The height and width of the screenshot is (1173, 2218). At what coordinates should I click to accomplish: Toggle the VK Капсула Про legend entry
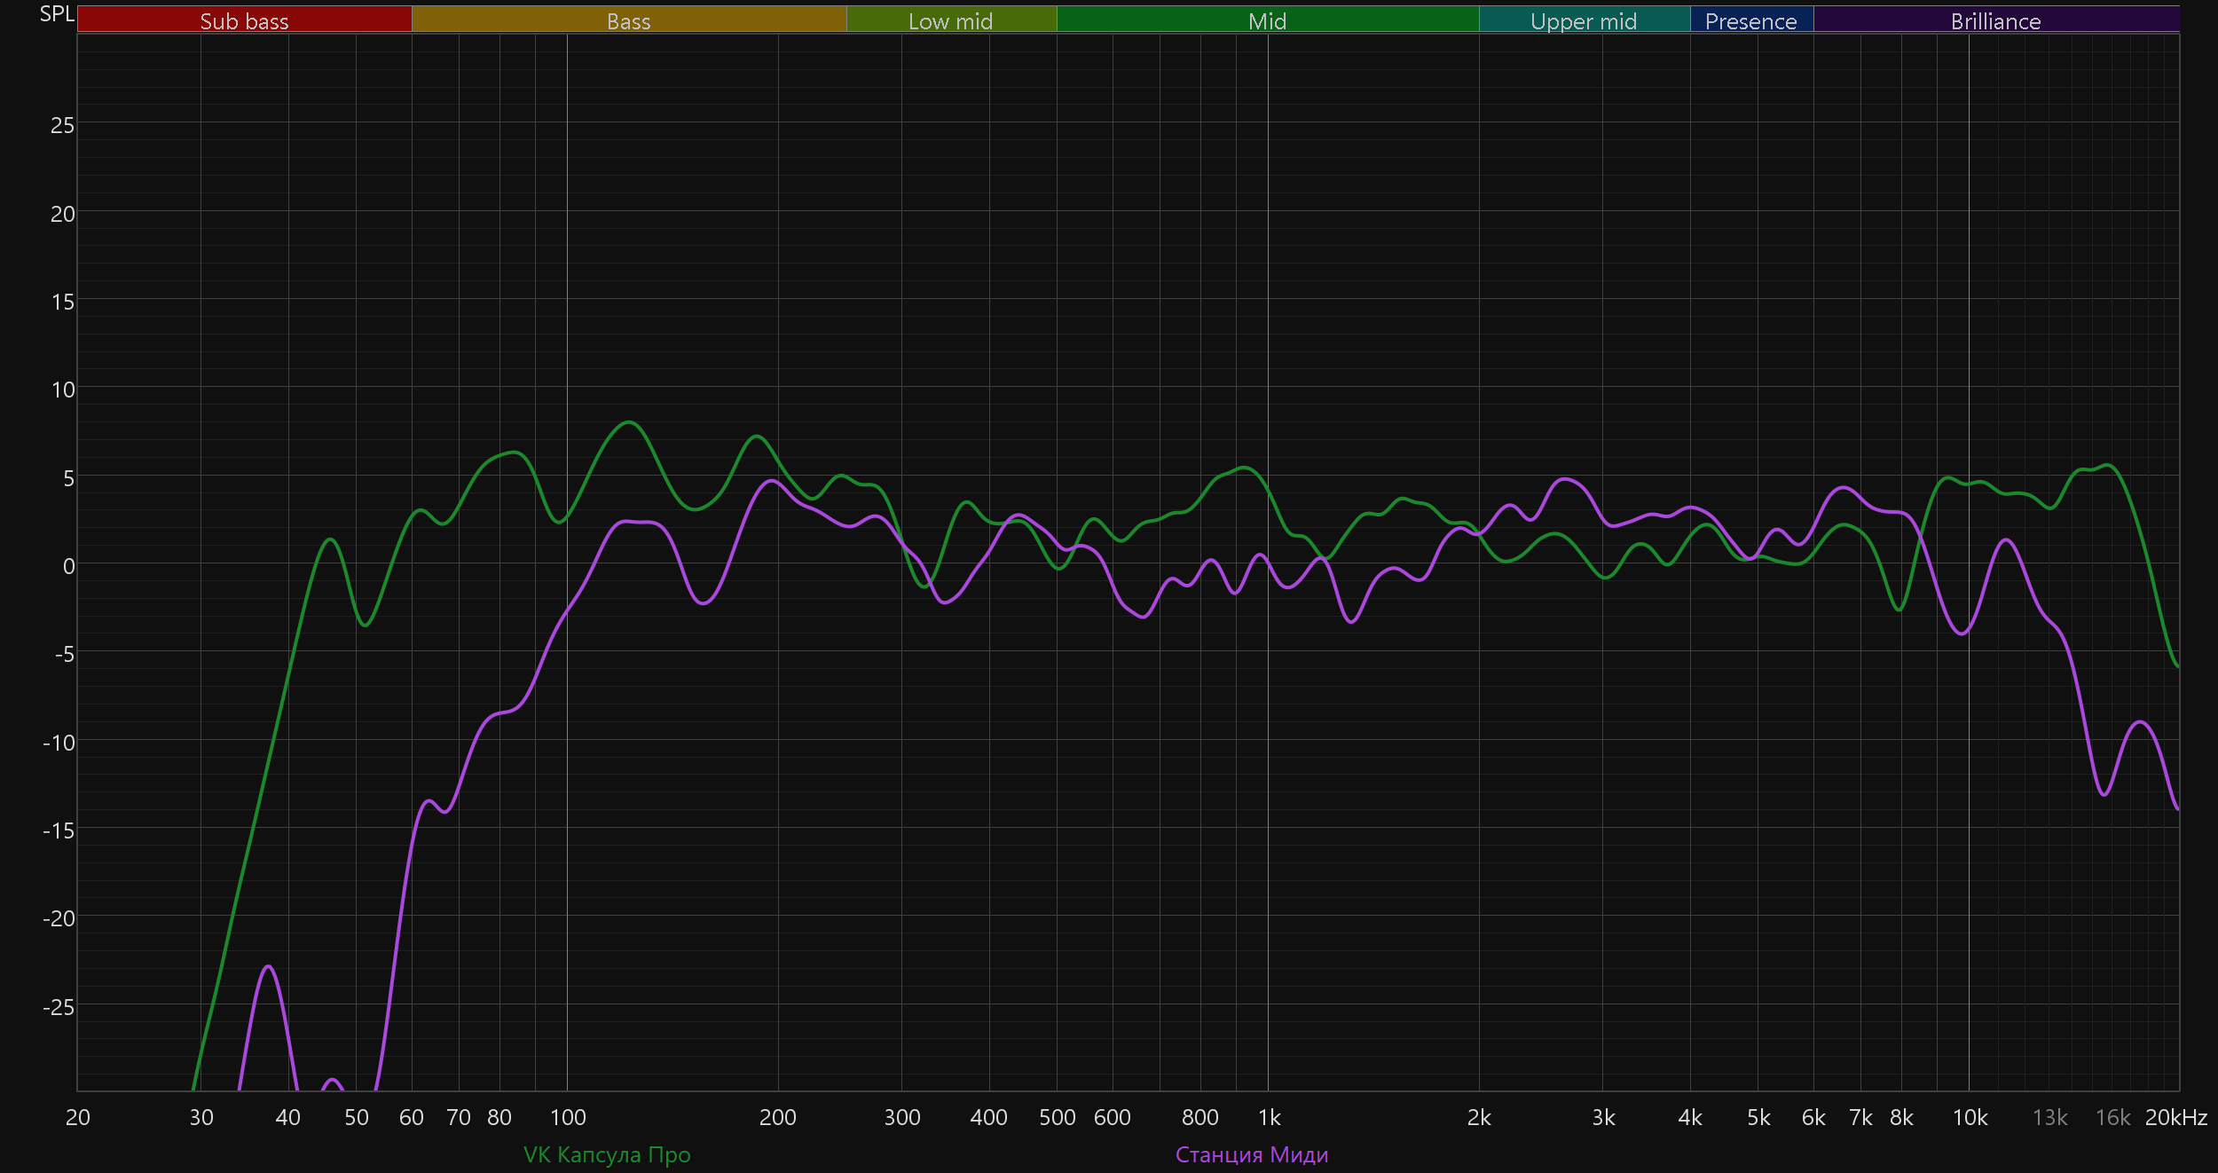(x=607, y=1154)
